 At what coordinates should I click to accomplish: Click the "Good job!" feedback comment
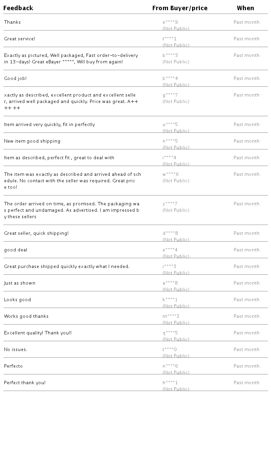coord(15,79)
